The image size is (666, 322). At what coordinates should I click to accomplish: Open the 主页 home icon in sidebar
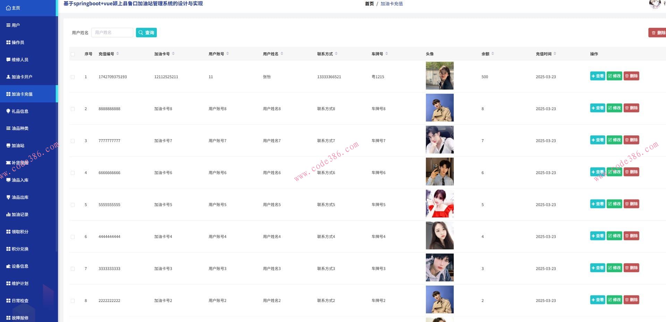pos(8,8)
